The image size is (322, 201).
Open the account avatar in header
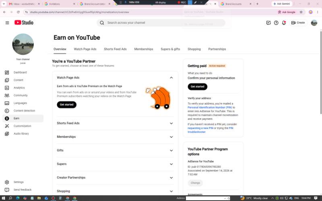[314, 23]
